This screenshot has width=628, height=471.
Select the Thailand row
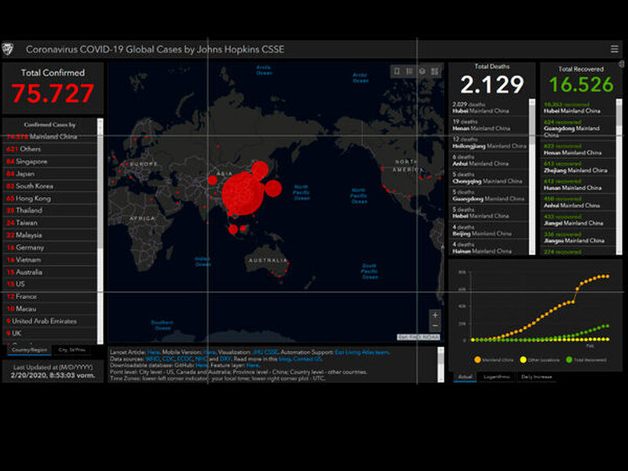tap(49, 210)
